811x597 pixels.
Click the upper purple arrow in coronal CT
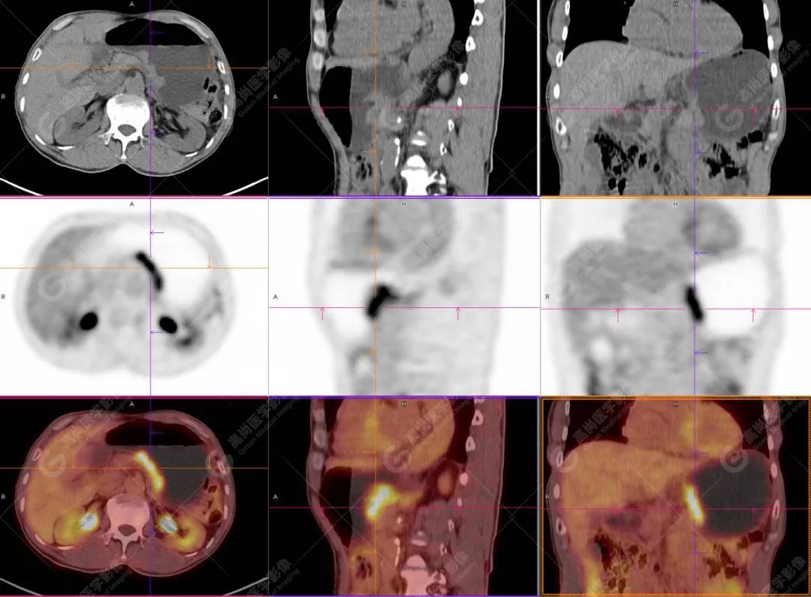tap(700, 53)
